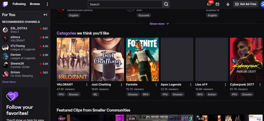The image size is (264, 121).
Task: Open Grimm channel name in sidebar
Action: 15,72
